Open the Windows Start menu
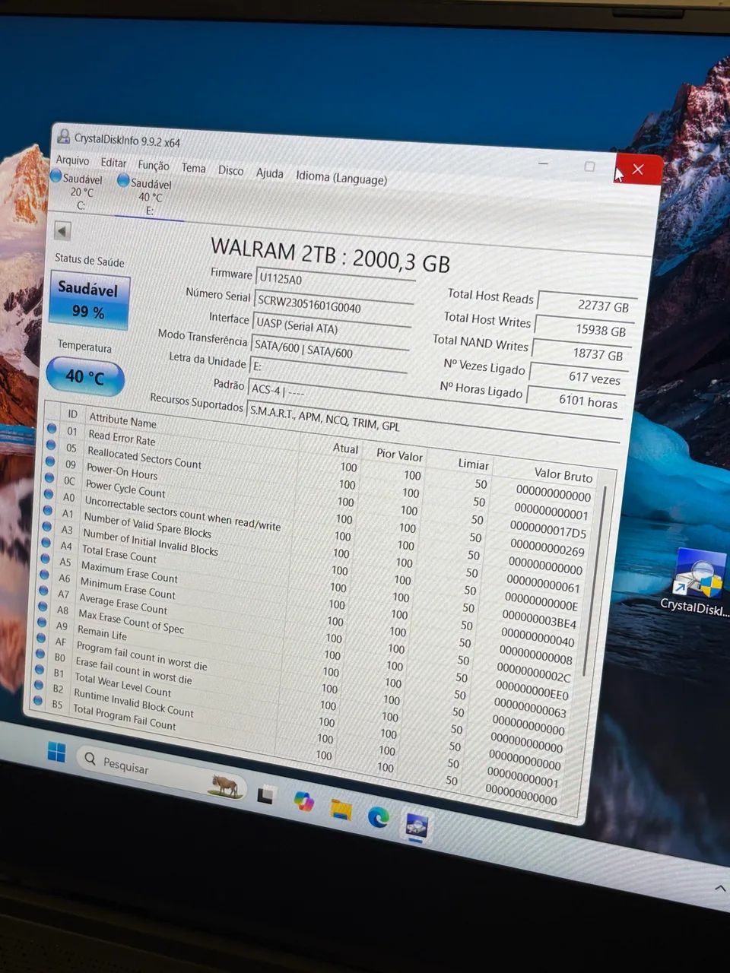This screenshot has height=973, width=730. pyautogui.click(x=56, y=753)
